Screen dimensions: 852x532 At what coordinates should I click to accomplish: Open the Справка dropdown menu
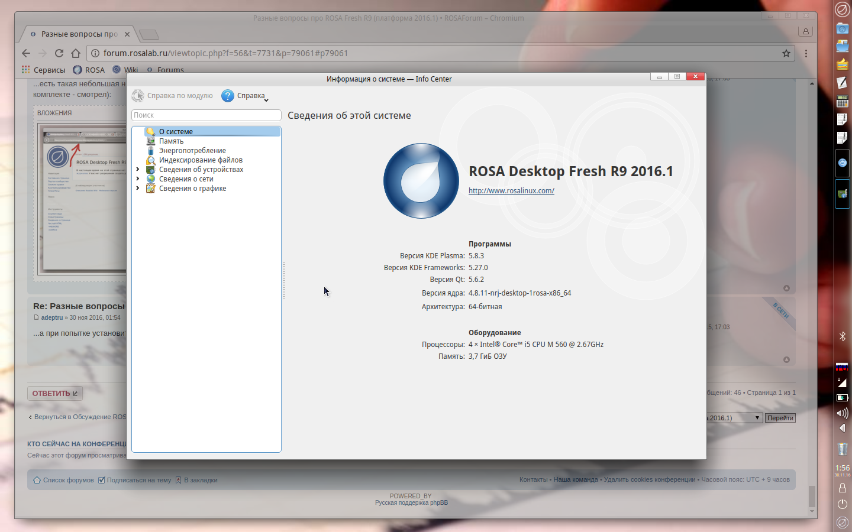(x=245, y=96)
